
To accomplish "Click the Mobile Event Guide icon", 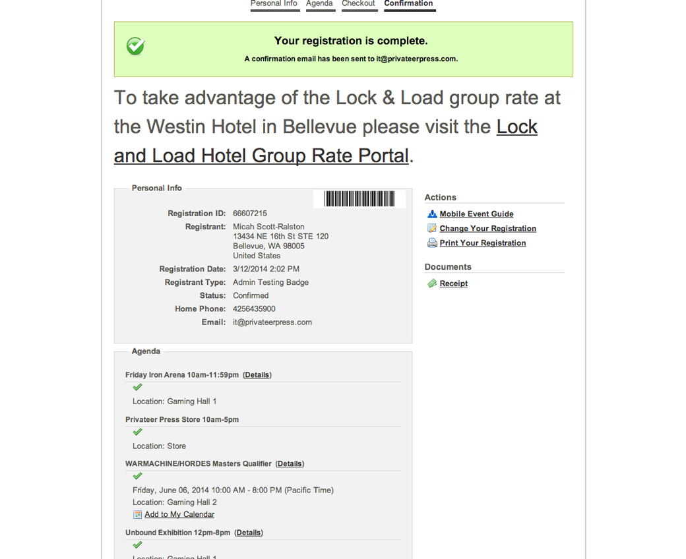I will 432,214.
